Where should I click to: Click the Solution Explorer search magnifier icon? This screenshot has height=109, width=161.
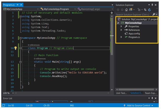point(153,15)
